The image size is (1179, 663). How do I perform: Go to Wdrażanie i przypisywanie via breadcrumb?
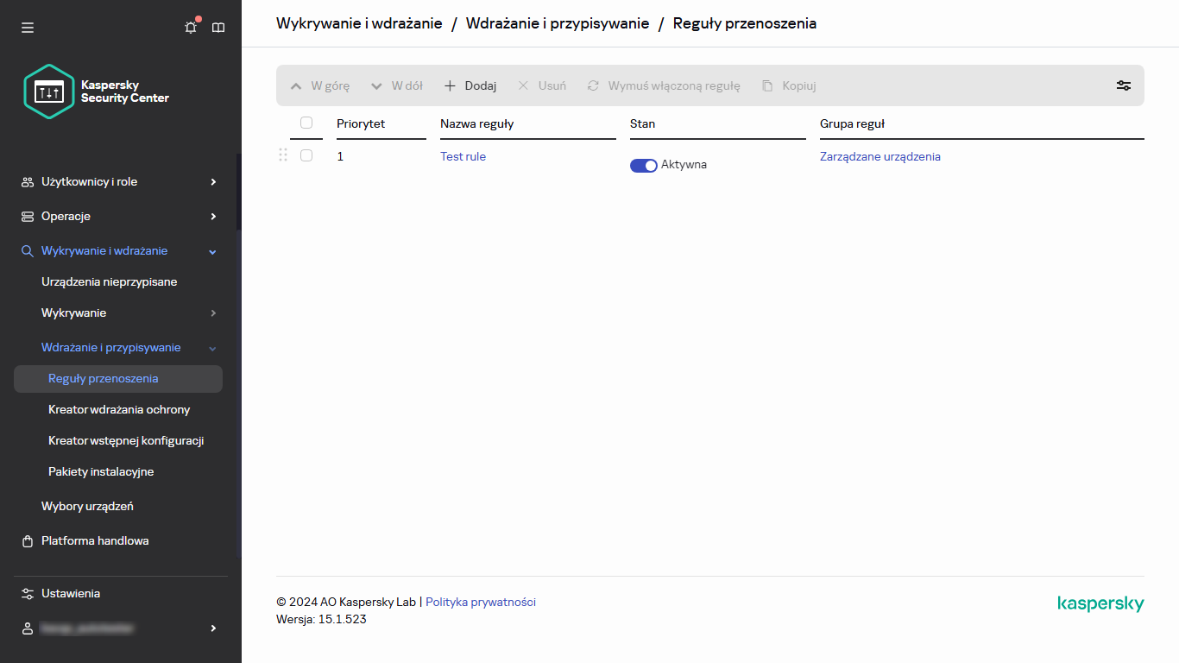click(556, 23)
